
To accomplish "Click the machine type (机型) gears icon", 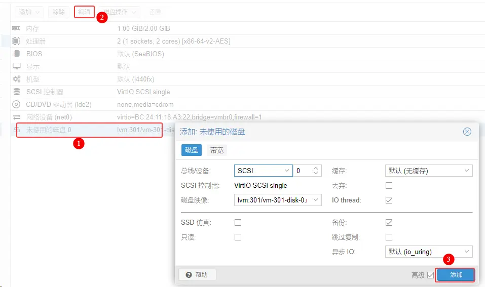I will [x=17, y=79].
